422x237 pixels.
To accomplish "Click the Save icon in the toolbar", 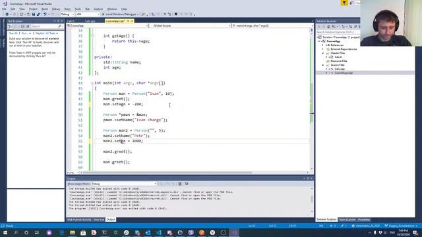I will tap(34, 14).
